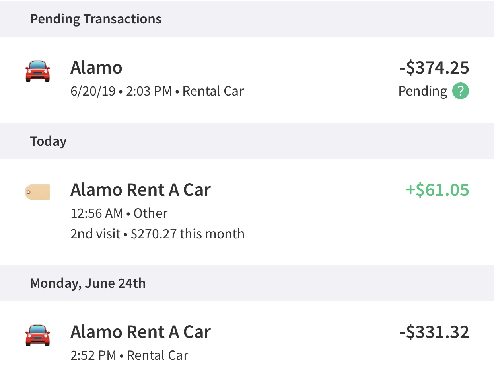Click the red car icon beside Alamo

click(x=37, y=71)
